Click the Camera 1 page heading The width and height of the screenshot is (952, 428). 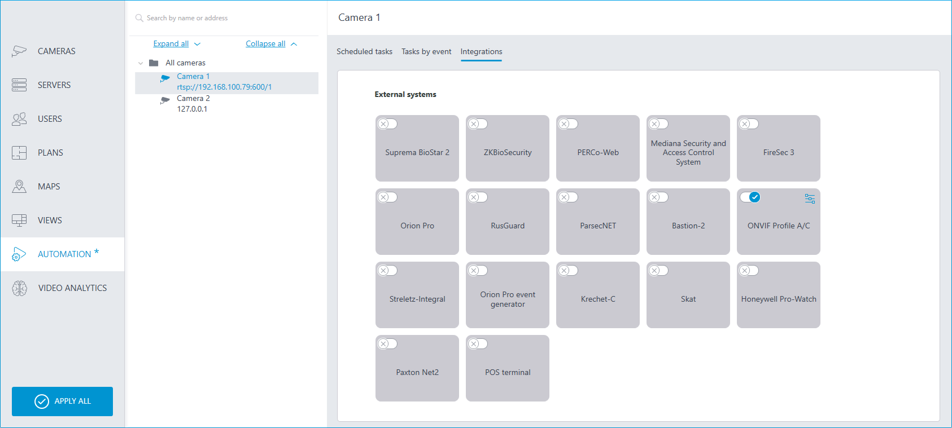click(359, 17)
